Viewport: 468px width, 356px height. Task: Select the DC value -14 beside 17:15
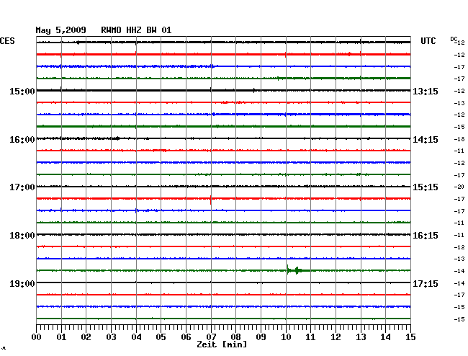point(459,283)
